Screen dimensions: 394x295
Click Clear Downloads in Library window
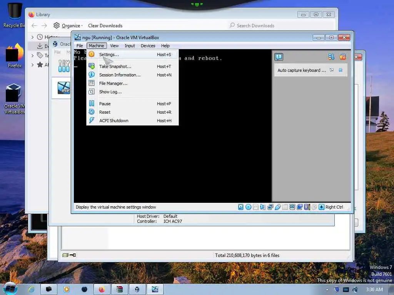[105, 26]
